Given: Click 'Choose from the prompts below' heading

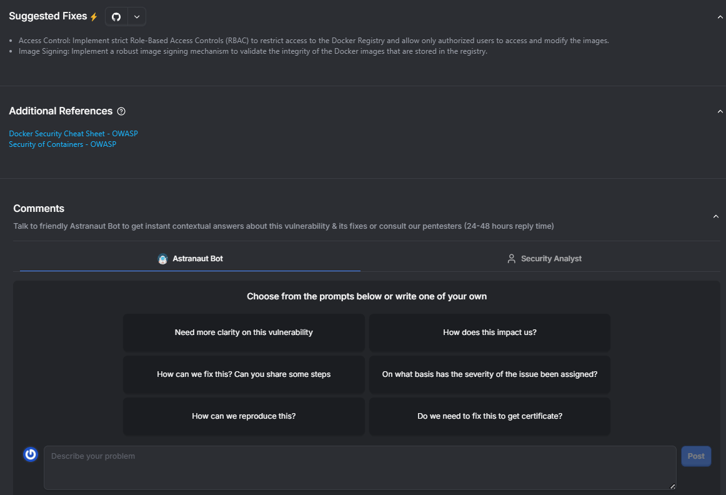Looking at the screenshot, I should (x=367, y=296).
